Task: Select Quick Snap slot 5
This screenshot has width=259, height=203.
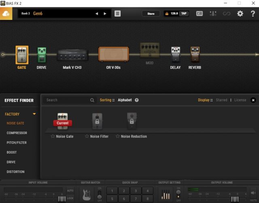Action: click(112, 199)
